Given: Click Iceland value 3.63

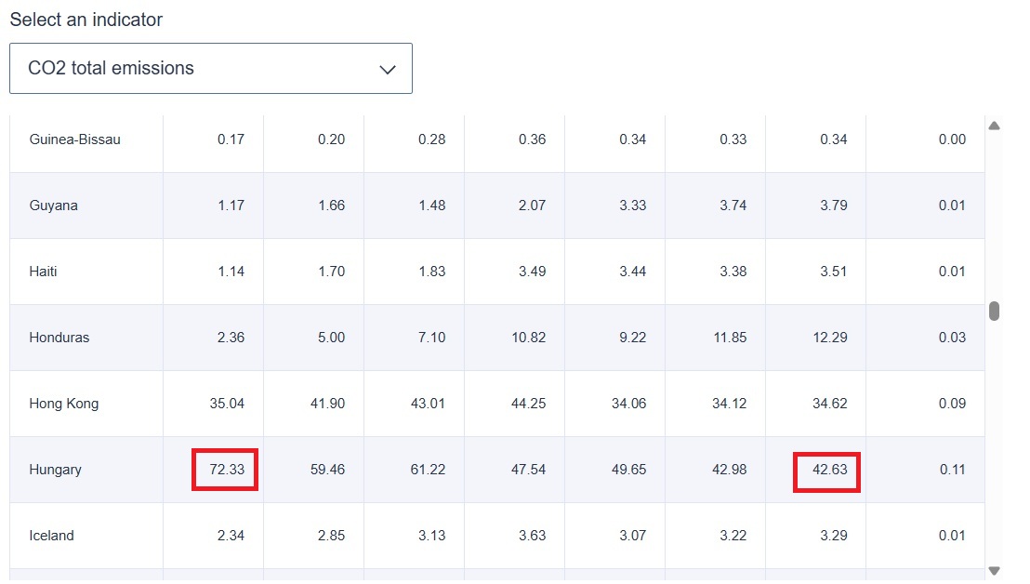Looking at the screenshot, I should click(528, 536).
